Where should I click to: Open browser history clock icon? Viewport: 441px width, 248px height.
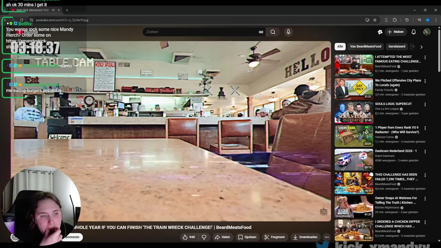pyautogui.click(x=407, y=20)
